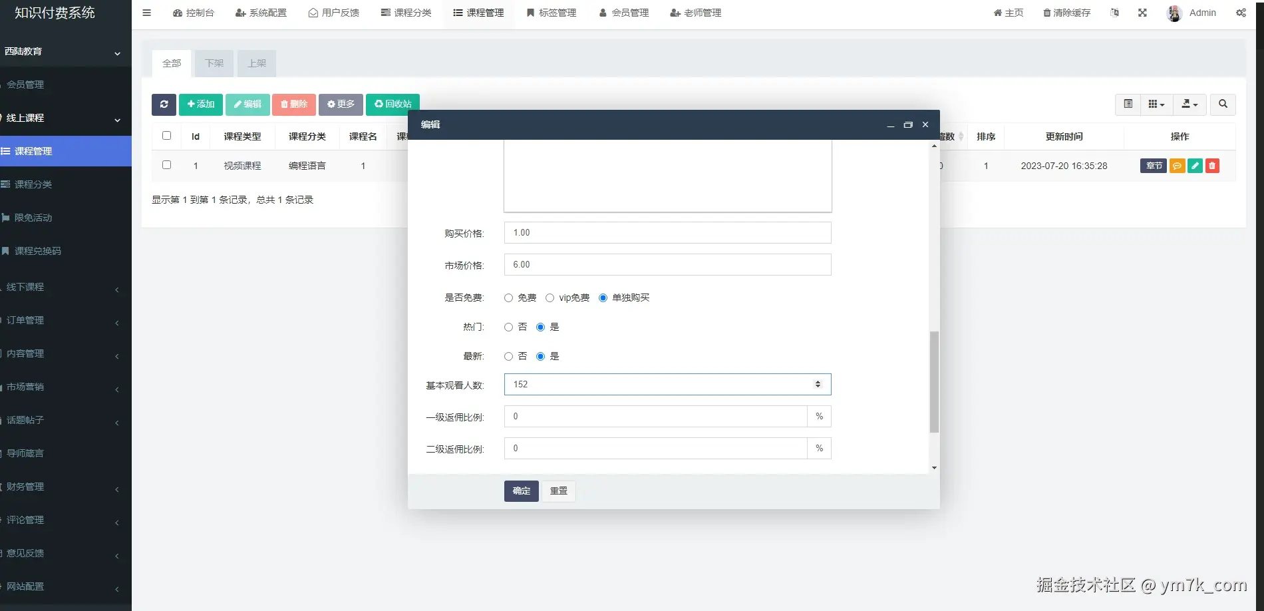Screen dimensions: 1264x611
Task: Click the 编程语言 category cell
Action: click(x=307, y=166)
